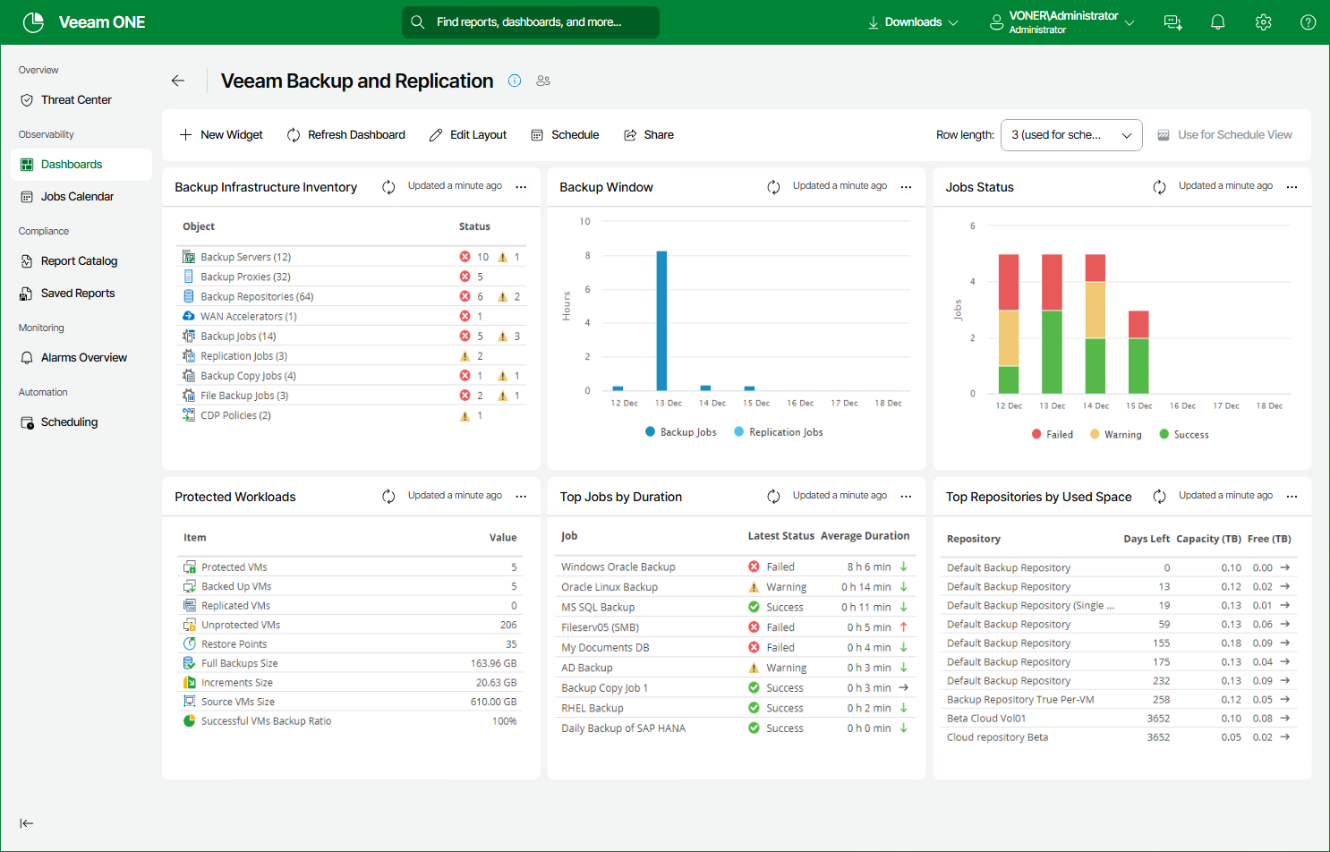
Task: Open Backup Infrastructure Inventory more options menu
Action: tap(521, 187)
